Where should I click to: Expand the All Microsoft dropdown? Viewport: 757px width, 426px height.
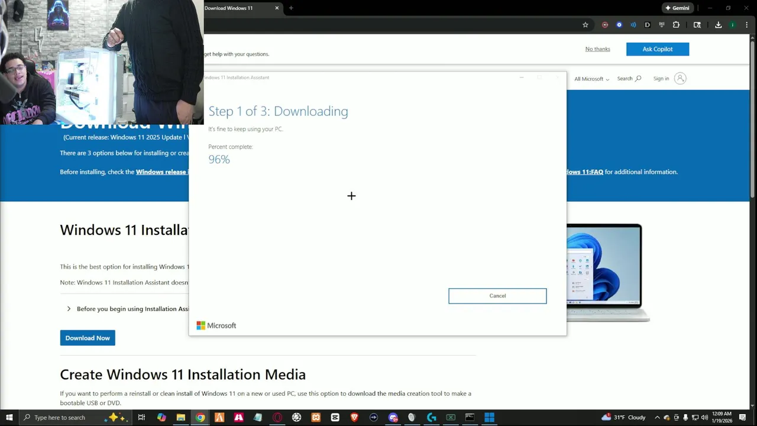click(x=591, y=79)
